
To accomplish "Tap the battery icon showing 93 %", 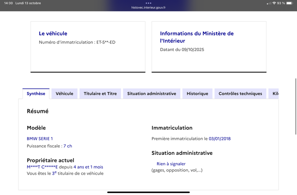I will coord(290,3).
